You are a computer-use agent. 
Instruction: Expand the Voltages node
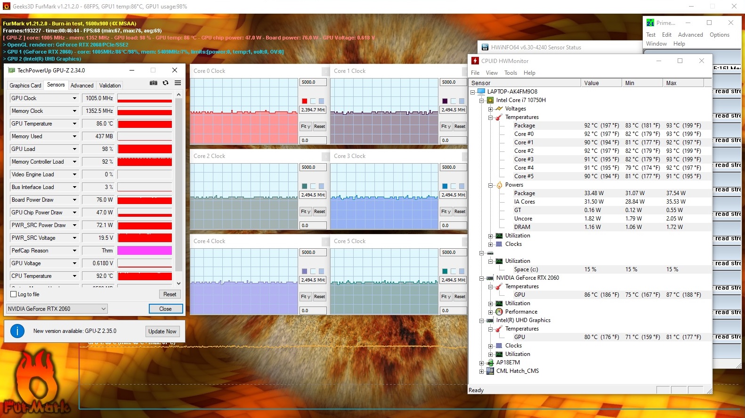point(490,109)
